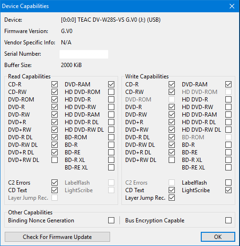Toggle the Read BD-R checkbox
The image size is (240, 246).
pyautogui.click(x=111, y=145)
